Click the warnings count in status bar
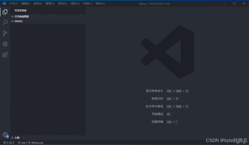 [x=12, y=143]
